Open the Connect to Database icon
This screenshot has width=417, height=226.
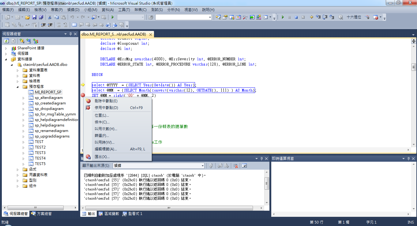(22, 41)
